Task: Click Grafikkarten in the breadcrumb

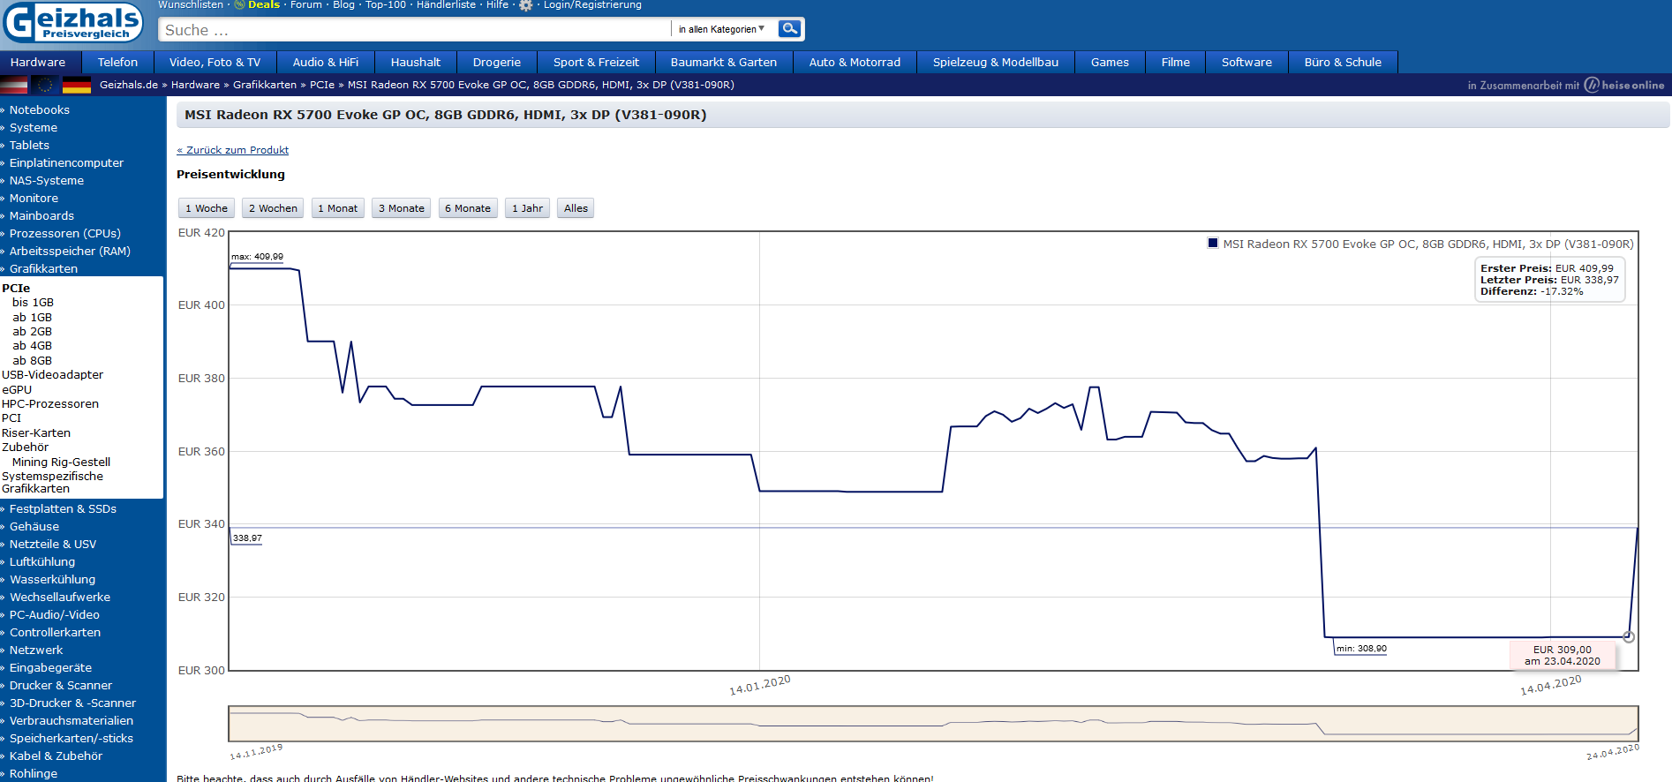Action: (265, 85)
